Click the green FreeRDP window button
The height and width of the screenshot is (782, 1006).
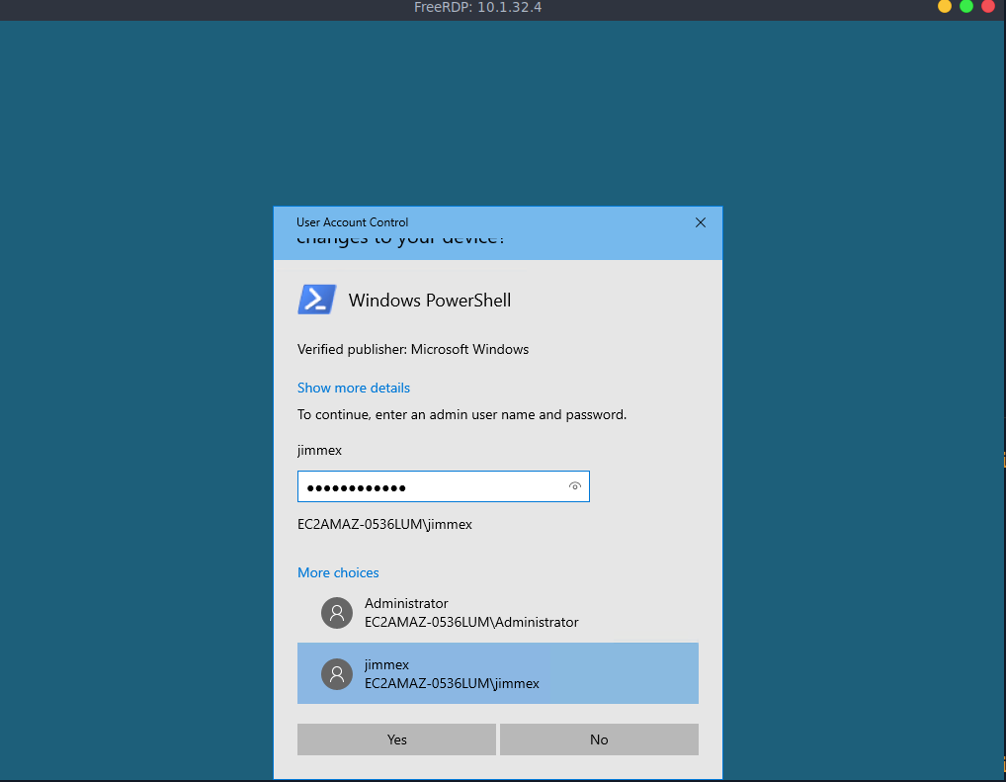[966, 6]
